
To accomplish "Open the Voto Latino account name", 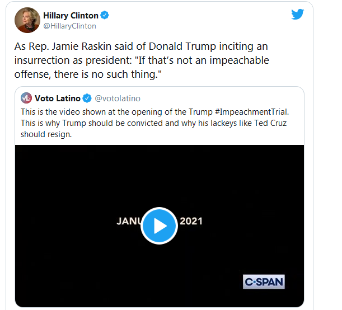I will pos(58,98).
